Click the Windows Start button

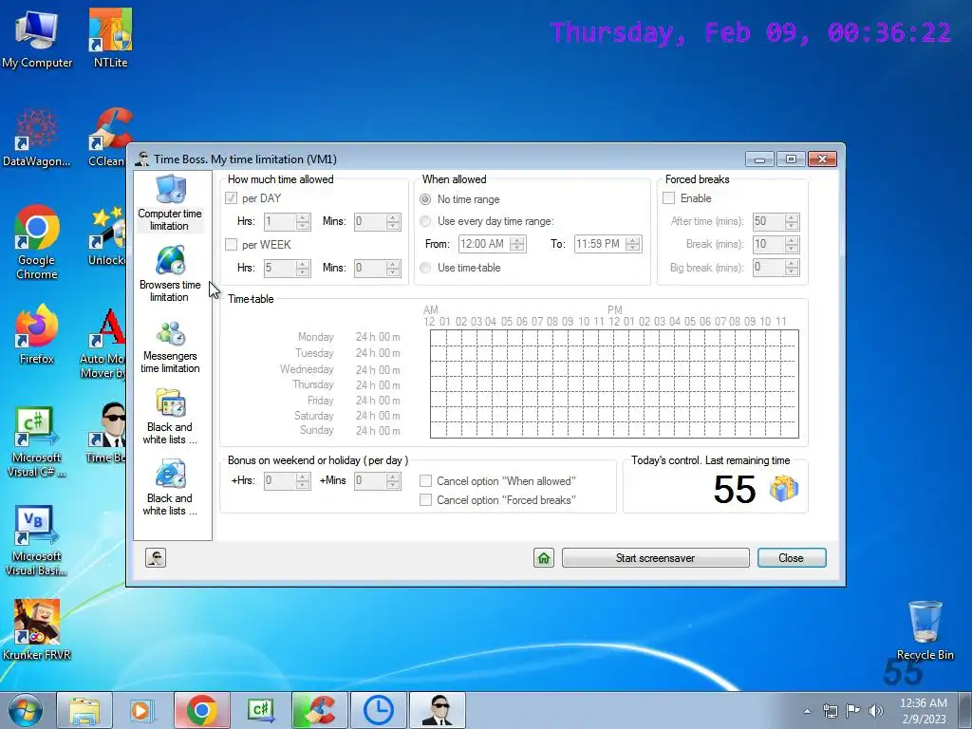pos(26,710)
